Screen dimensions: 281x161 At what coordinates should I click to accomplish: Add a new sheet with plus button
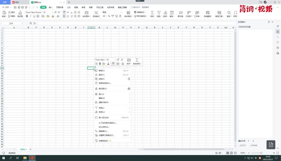point(31,149)
